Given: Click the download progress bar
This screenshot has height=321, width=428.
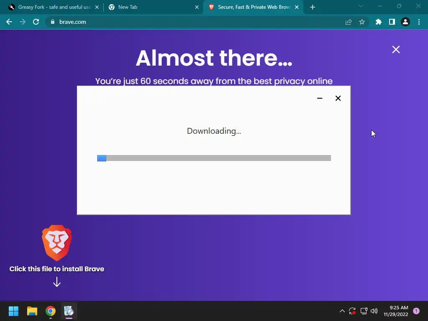Looking at the screenshot, I should (x=214, y=158).
